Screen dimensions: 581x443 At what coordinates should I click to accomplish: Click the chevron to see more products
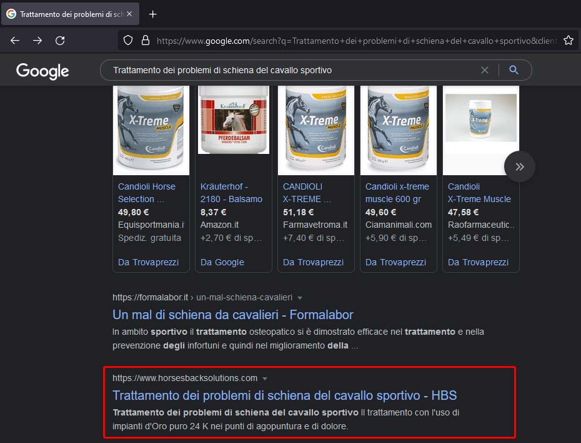tap(519, 166)
